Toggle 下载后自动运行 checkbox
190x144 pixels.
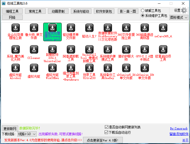coord(106,132)
